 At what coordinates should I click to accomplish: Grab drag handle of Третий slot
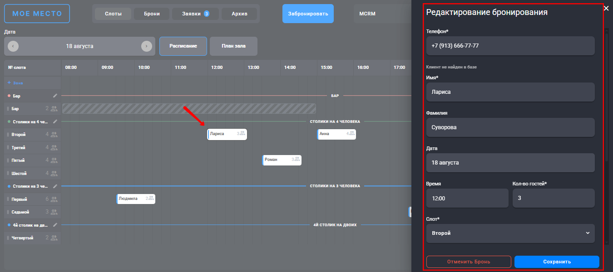coord(7,147)
